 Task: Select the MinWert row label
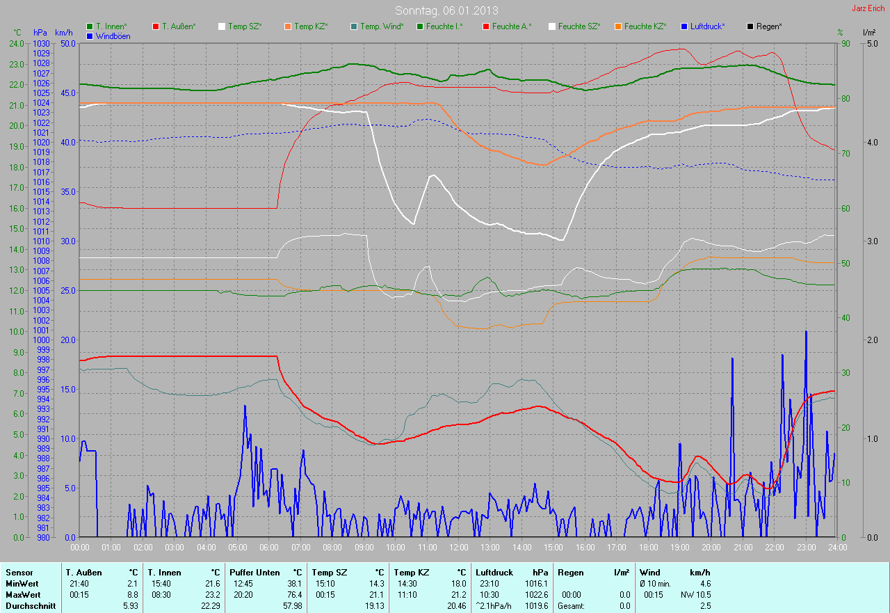click(x=21, y=584)
